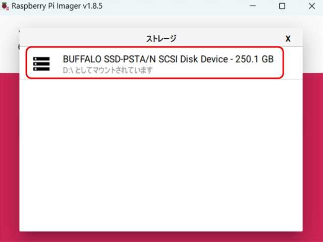Screen dimensions: 323x242
Task: Click 'SCSI Disk Device' in the device name
Action: (194, 59)
